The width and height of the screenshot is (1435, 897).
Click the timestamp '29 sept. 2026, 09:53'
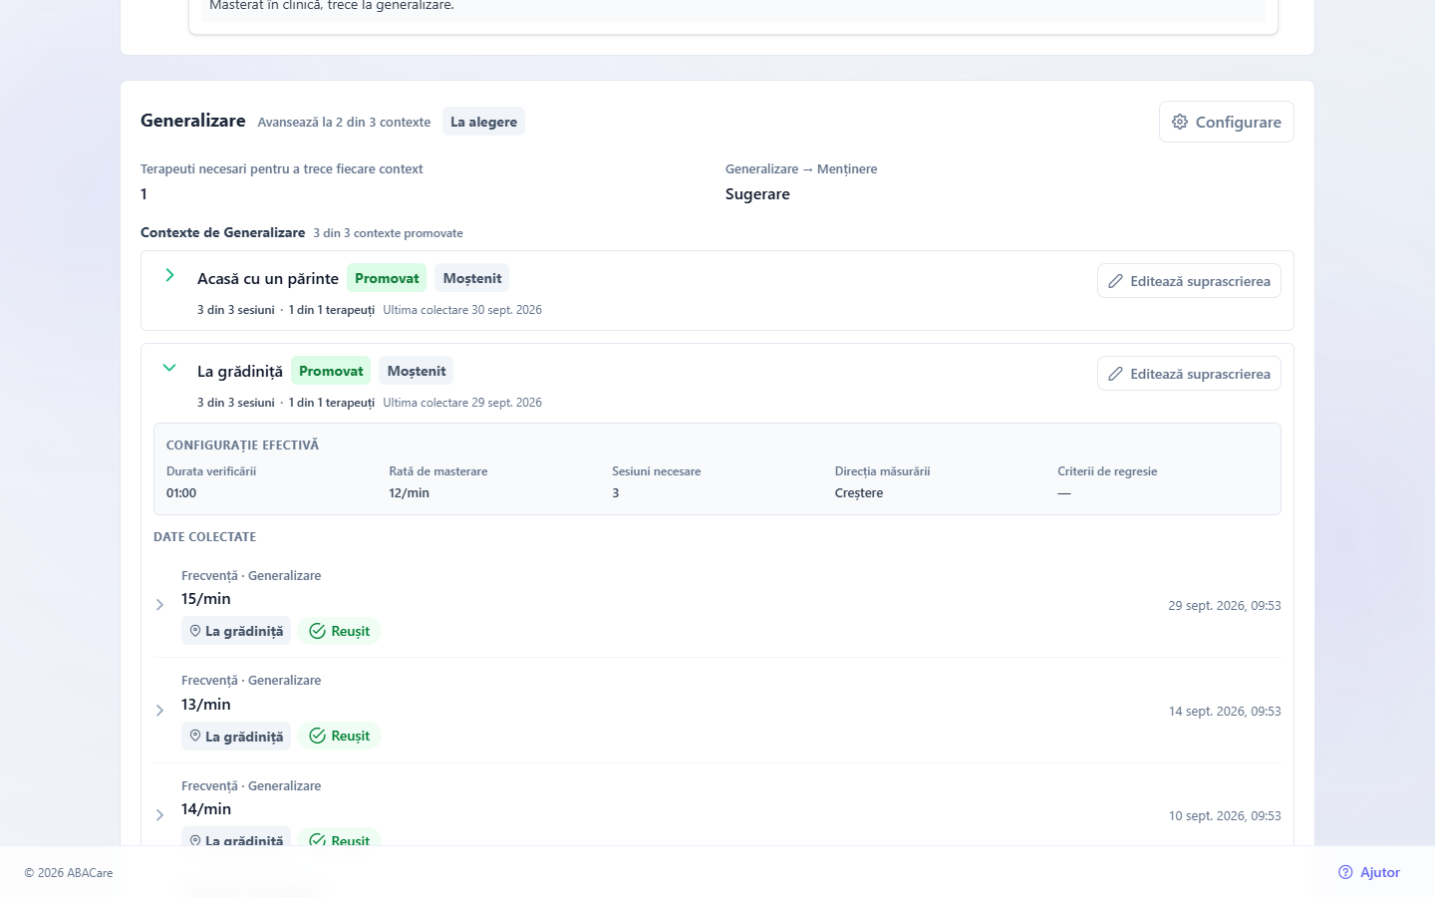click(x=1225, y=606)
